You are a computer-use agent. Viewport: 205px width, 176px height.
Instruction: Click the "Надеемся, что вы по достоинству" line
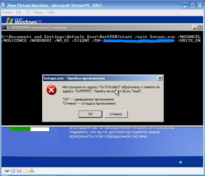tap(115, 132)
